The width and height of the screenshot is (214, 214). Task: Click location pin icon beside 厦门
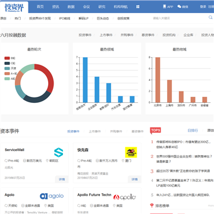(123, 160)
